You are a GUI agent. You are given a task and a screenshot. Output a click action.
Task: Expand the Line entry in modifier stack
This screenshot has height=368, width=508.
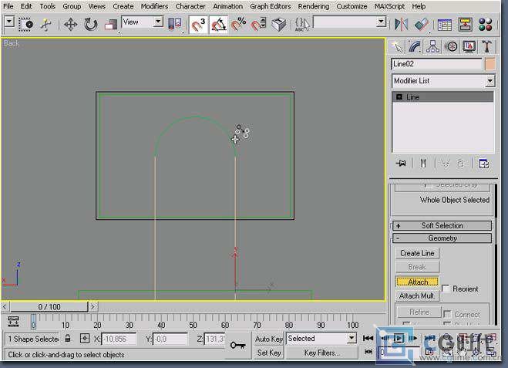pyautogui.click(x=399, y=97)
